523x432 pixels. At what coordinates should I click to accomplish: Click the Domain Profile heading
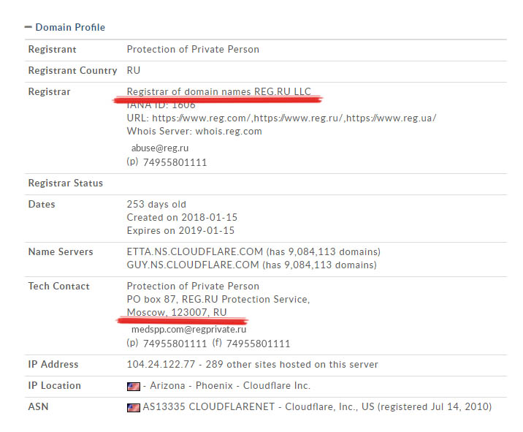70,27
